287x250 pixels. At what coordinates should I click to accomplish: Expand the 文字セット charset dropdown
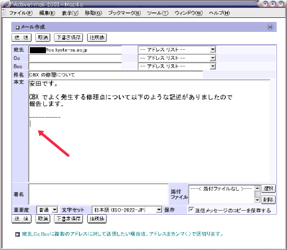(x=127, y=209)
